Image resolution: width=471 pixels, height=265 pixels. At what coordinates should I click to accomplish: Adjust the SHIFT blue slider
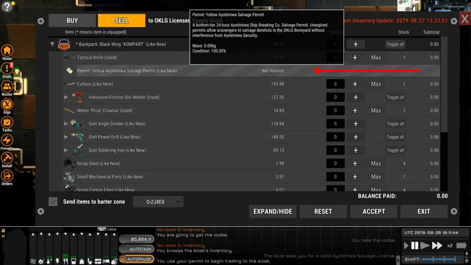point(439,259)
